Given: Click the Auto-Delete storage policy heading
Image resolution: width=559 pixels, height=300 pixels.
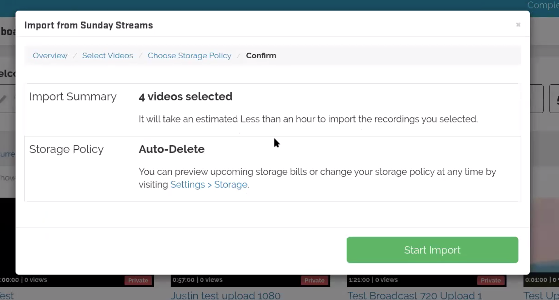Looking at the screenshot, I should point(172,149).
